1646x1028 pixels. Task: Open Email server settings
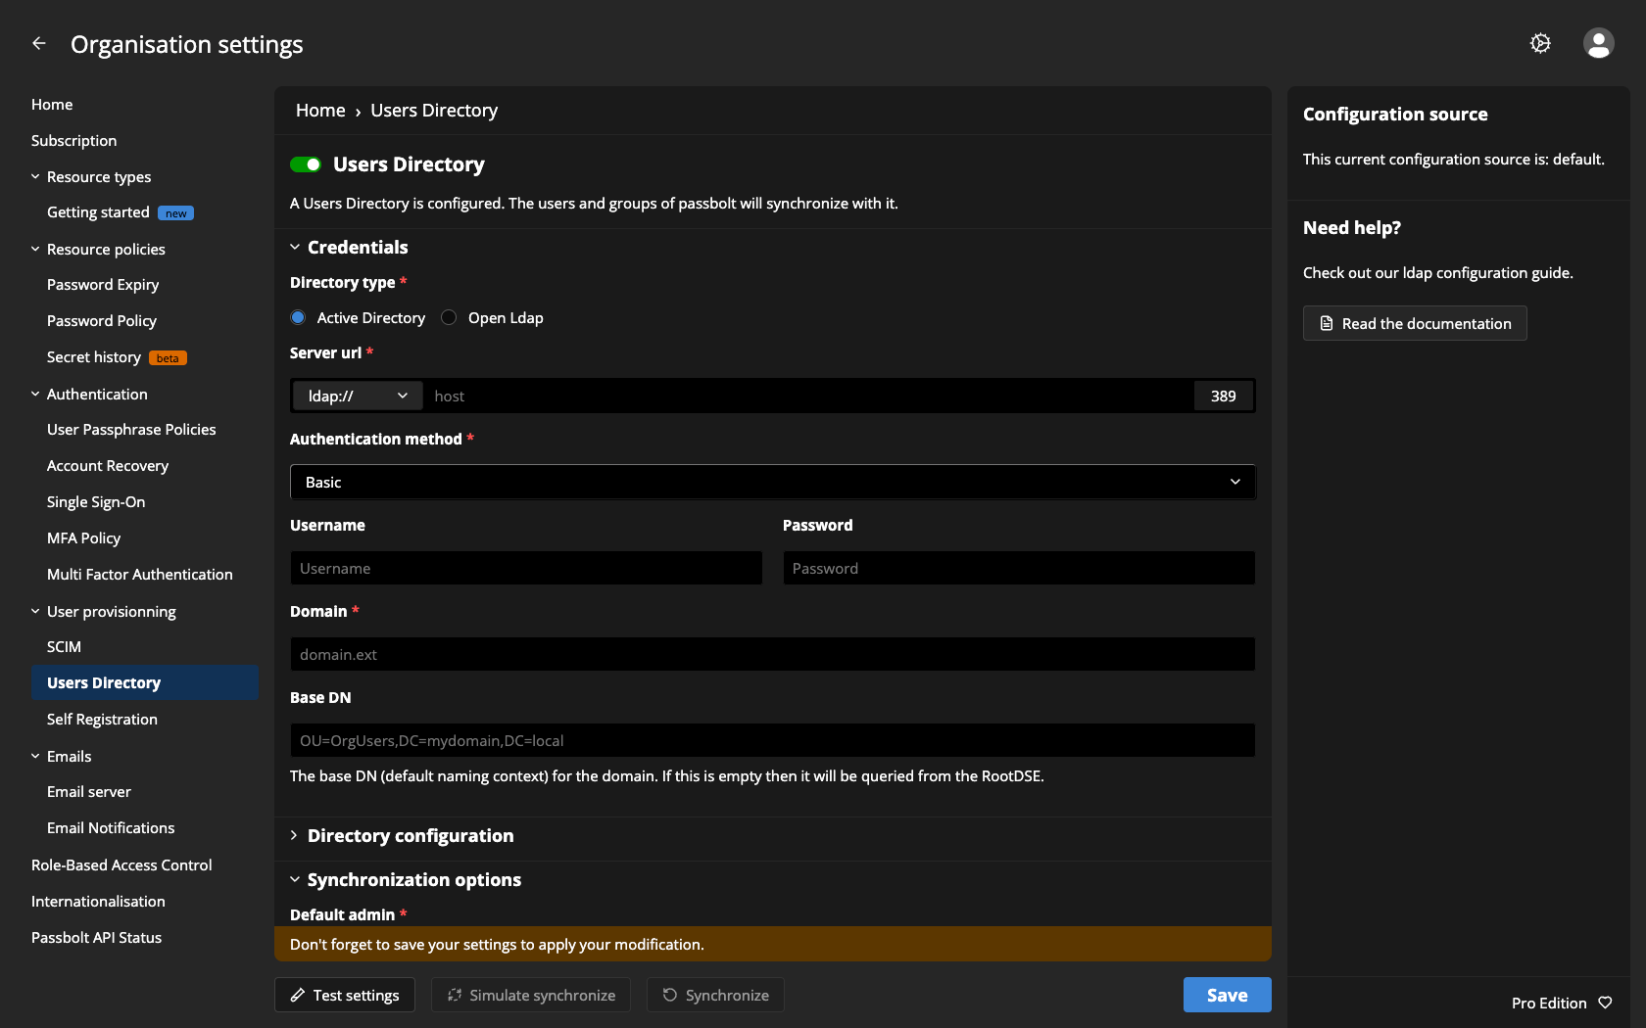[x=89, y=792]
